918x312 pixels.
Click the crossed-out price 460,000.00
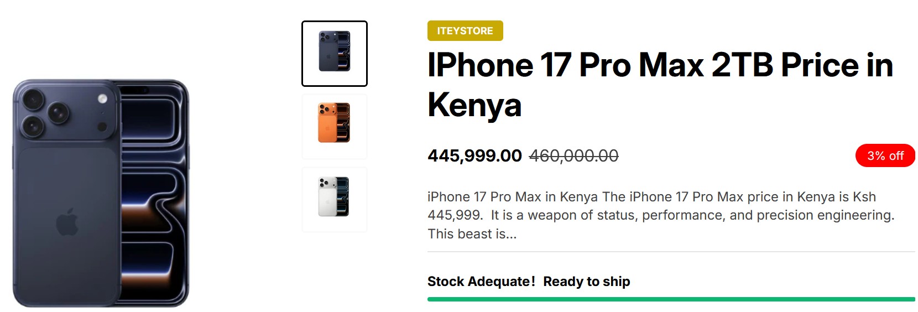(x=573, y=156)
